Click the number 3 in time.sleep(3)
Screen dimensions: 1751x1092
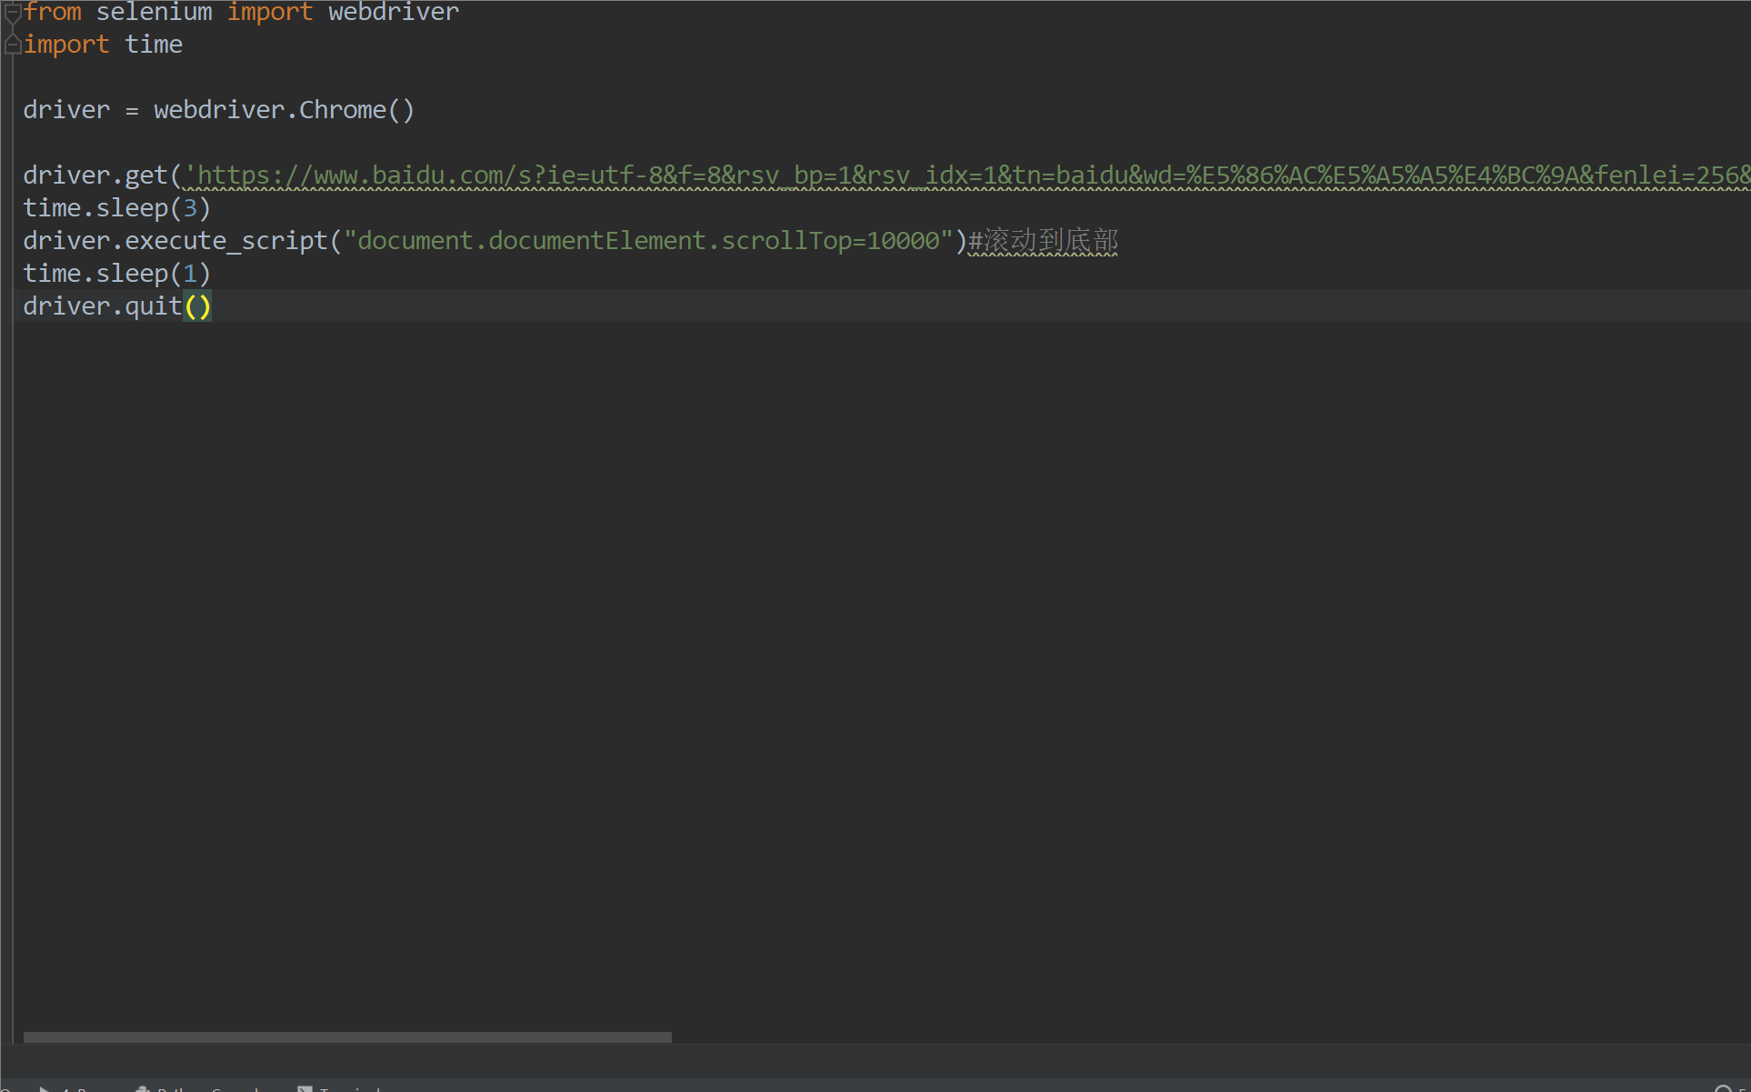click(x=190, y=208)
